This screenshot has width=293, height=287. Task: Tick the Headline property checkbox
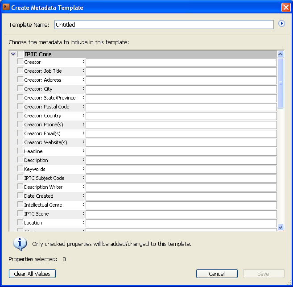[20, 151]
